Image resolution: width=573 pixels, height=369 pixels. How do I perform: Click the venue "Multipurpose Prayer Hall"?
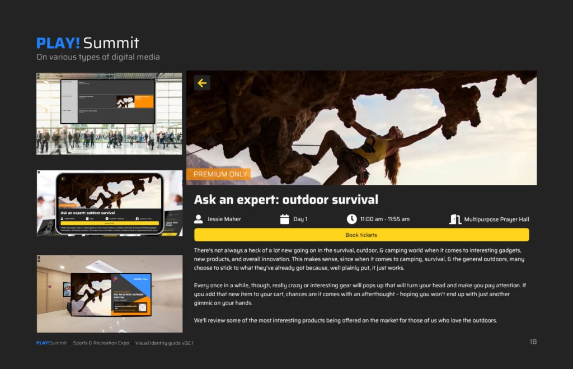pos(497,219)
